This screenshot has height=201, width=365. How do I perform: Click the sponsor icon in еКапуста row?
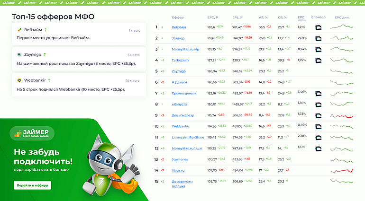click(318, 105)
